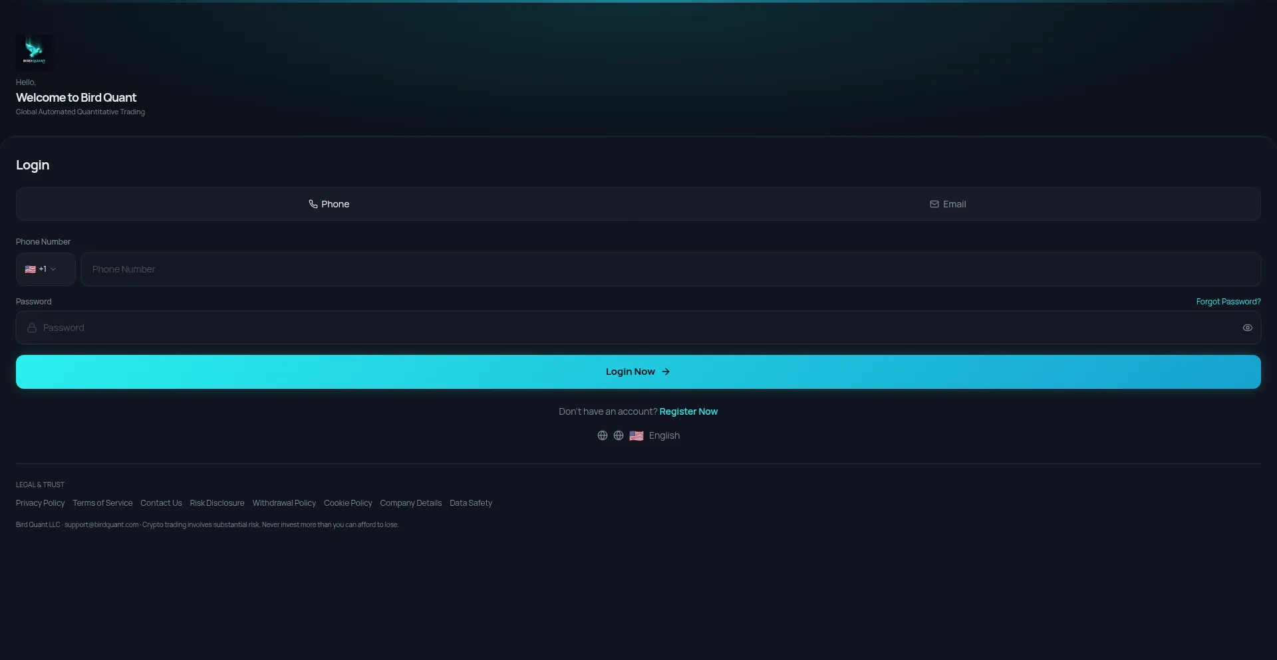The image size is (1277, 660).
Task: Submit with the Login Now button
Action: [x=638, y=372]
